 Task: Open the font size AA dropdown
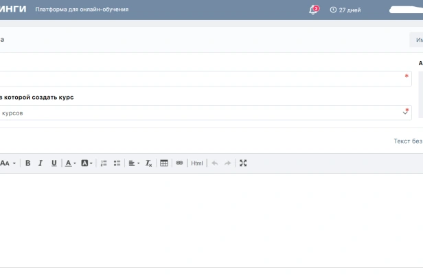coord(8,163)
